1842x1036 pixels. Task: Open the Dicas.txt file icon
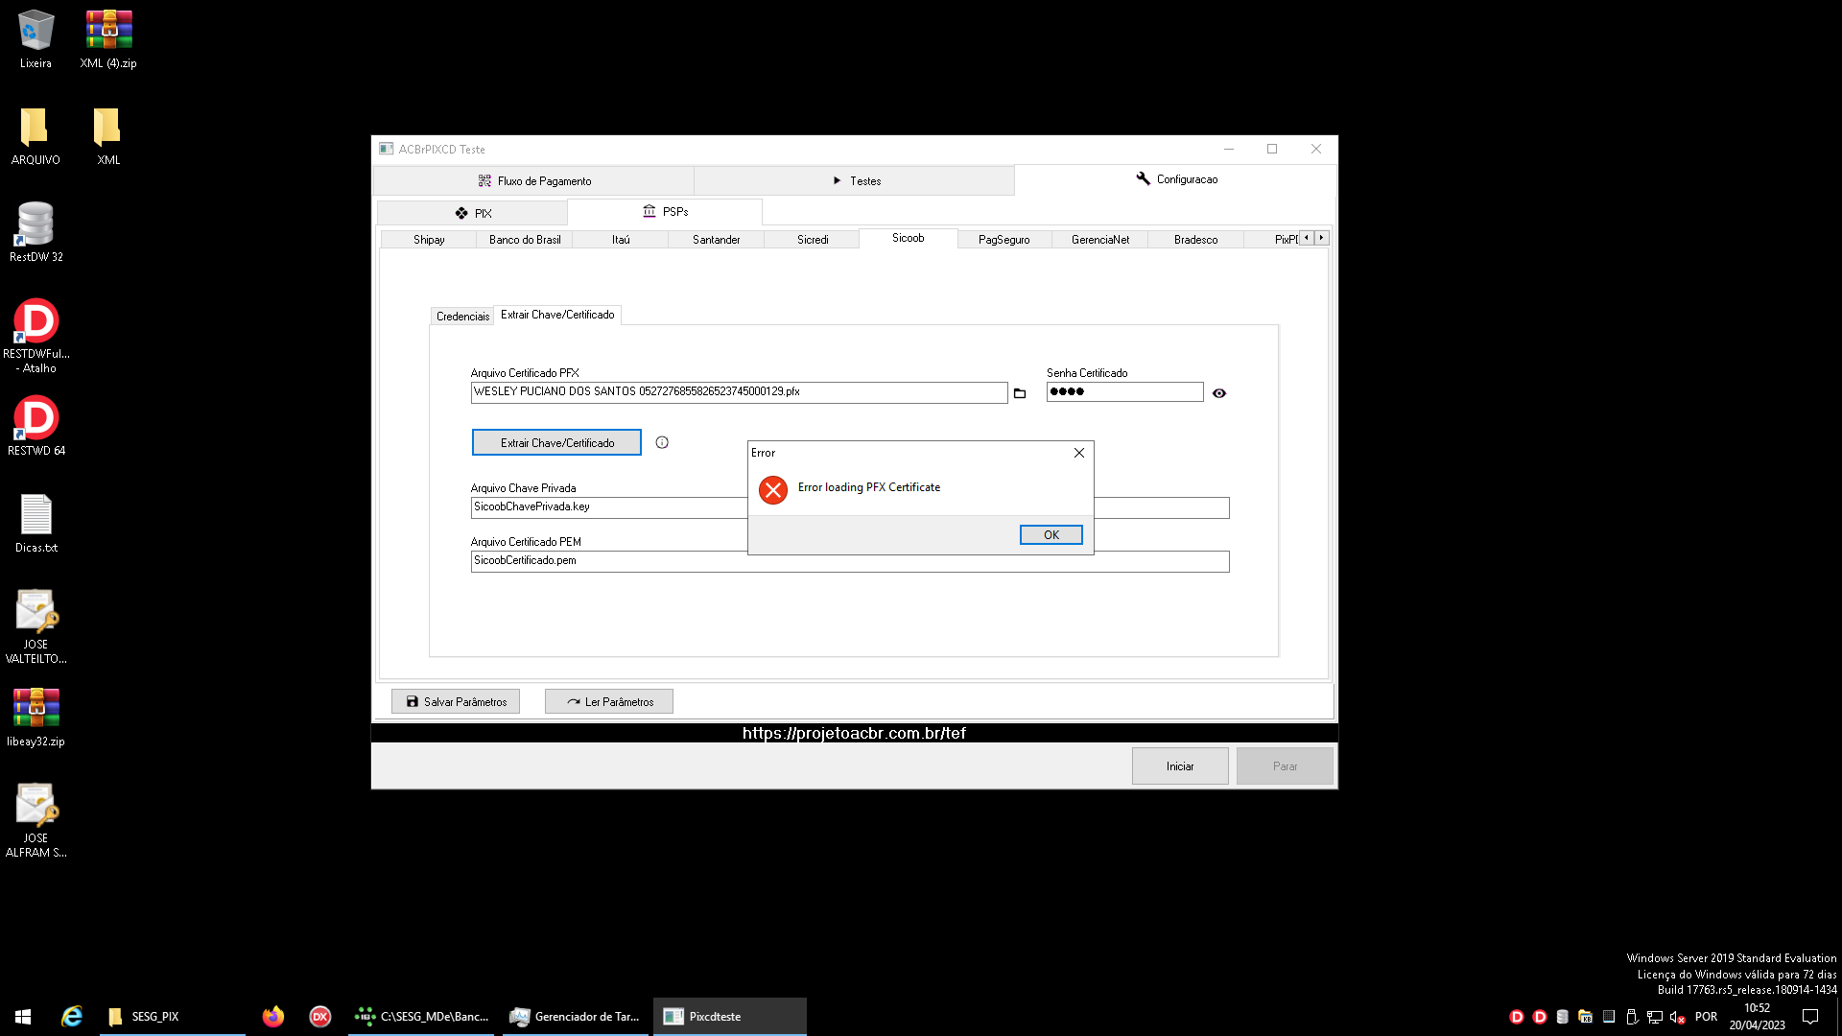pyautogui.click(x=35, y=523)
